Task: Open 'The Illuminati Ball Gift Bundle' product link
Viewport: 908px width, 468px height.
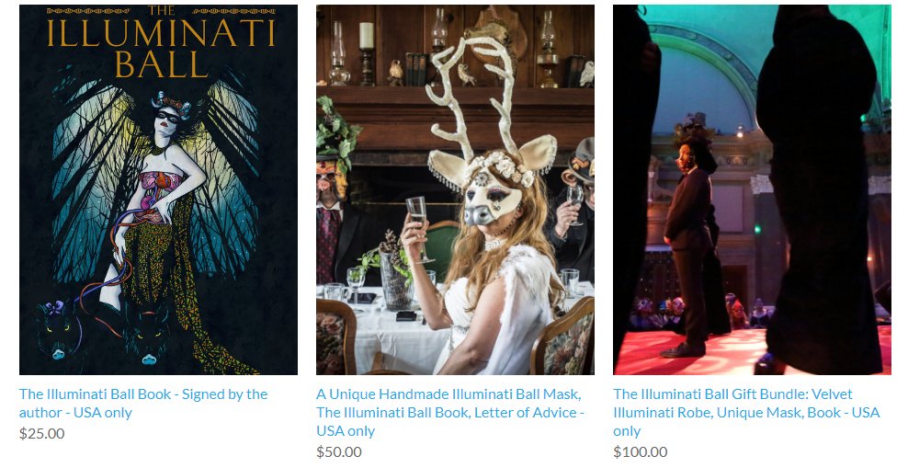Action: (x=746, y=413)
